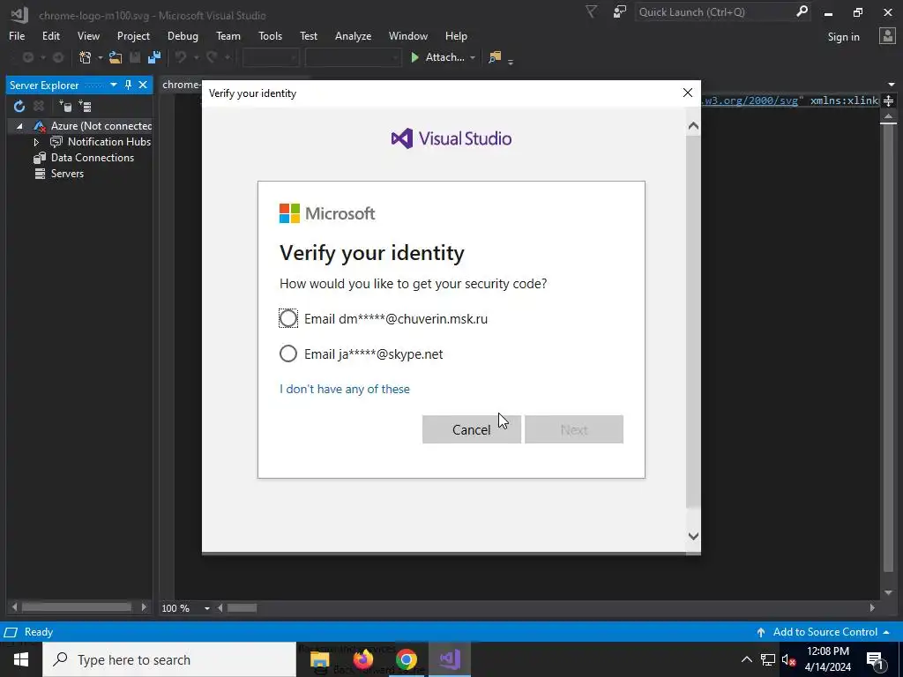Click the Stop Refresh icon in Server Explorer

point(39,106)
